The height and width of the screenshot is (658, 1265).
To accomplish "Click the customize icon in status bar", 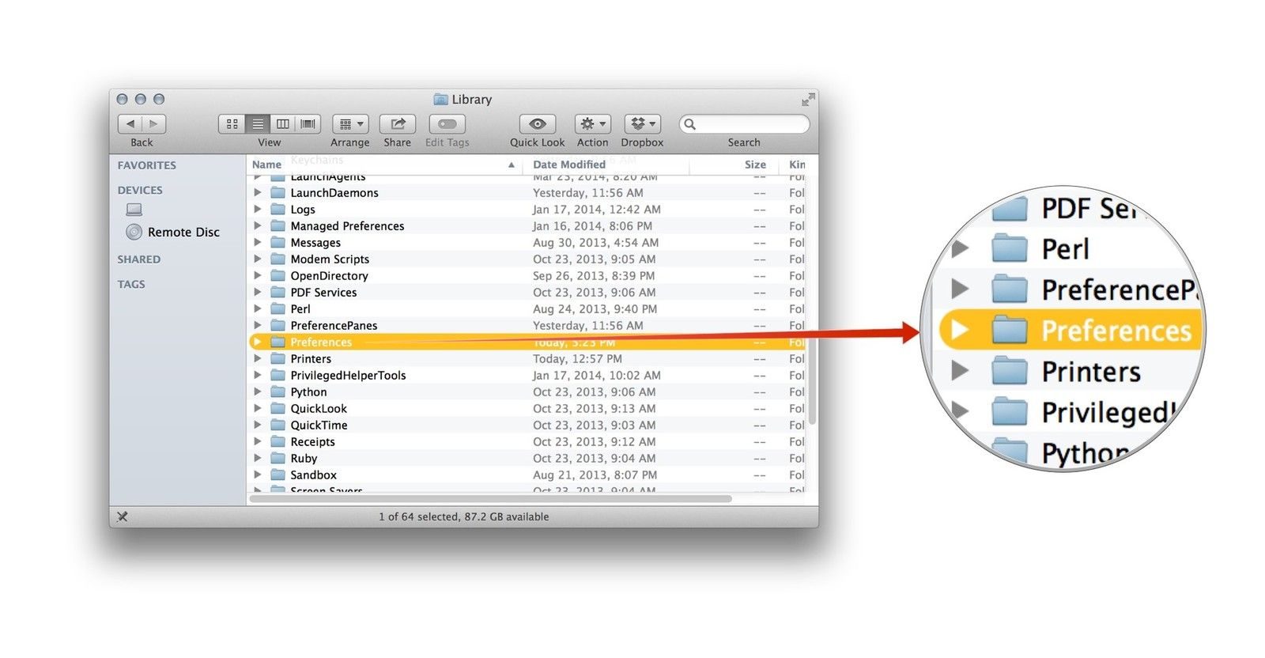I will [123, 516].
